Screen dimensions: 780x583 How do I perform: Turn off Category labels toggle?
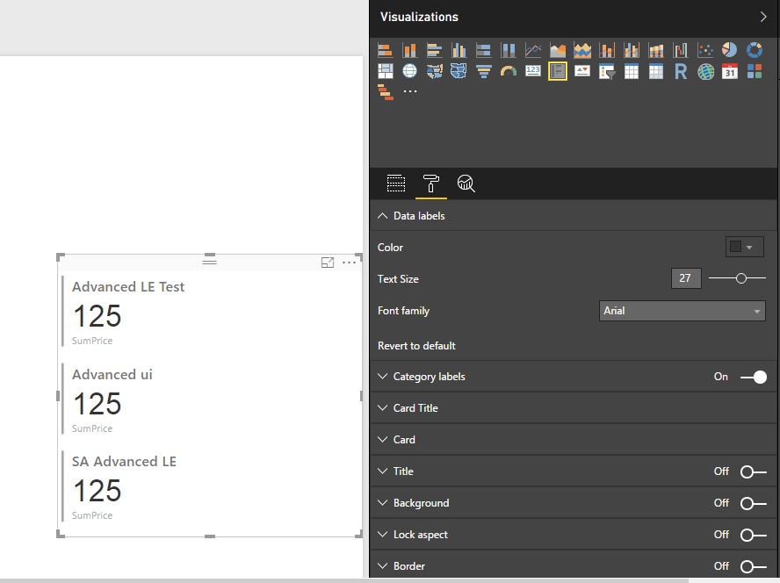tap(754, 377)
